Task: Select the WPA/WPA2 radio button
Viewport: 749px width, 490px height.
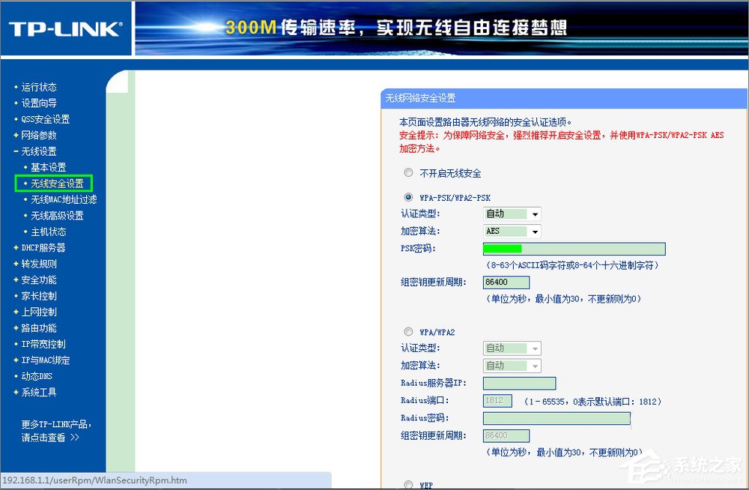Action: point(408,331)
